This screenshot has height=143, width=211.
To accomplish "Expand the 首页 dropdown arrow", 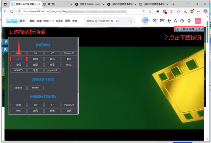I will pyautogui.click(x=27, y=21).
